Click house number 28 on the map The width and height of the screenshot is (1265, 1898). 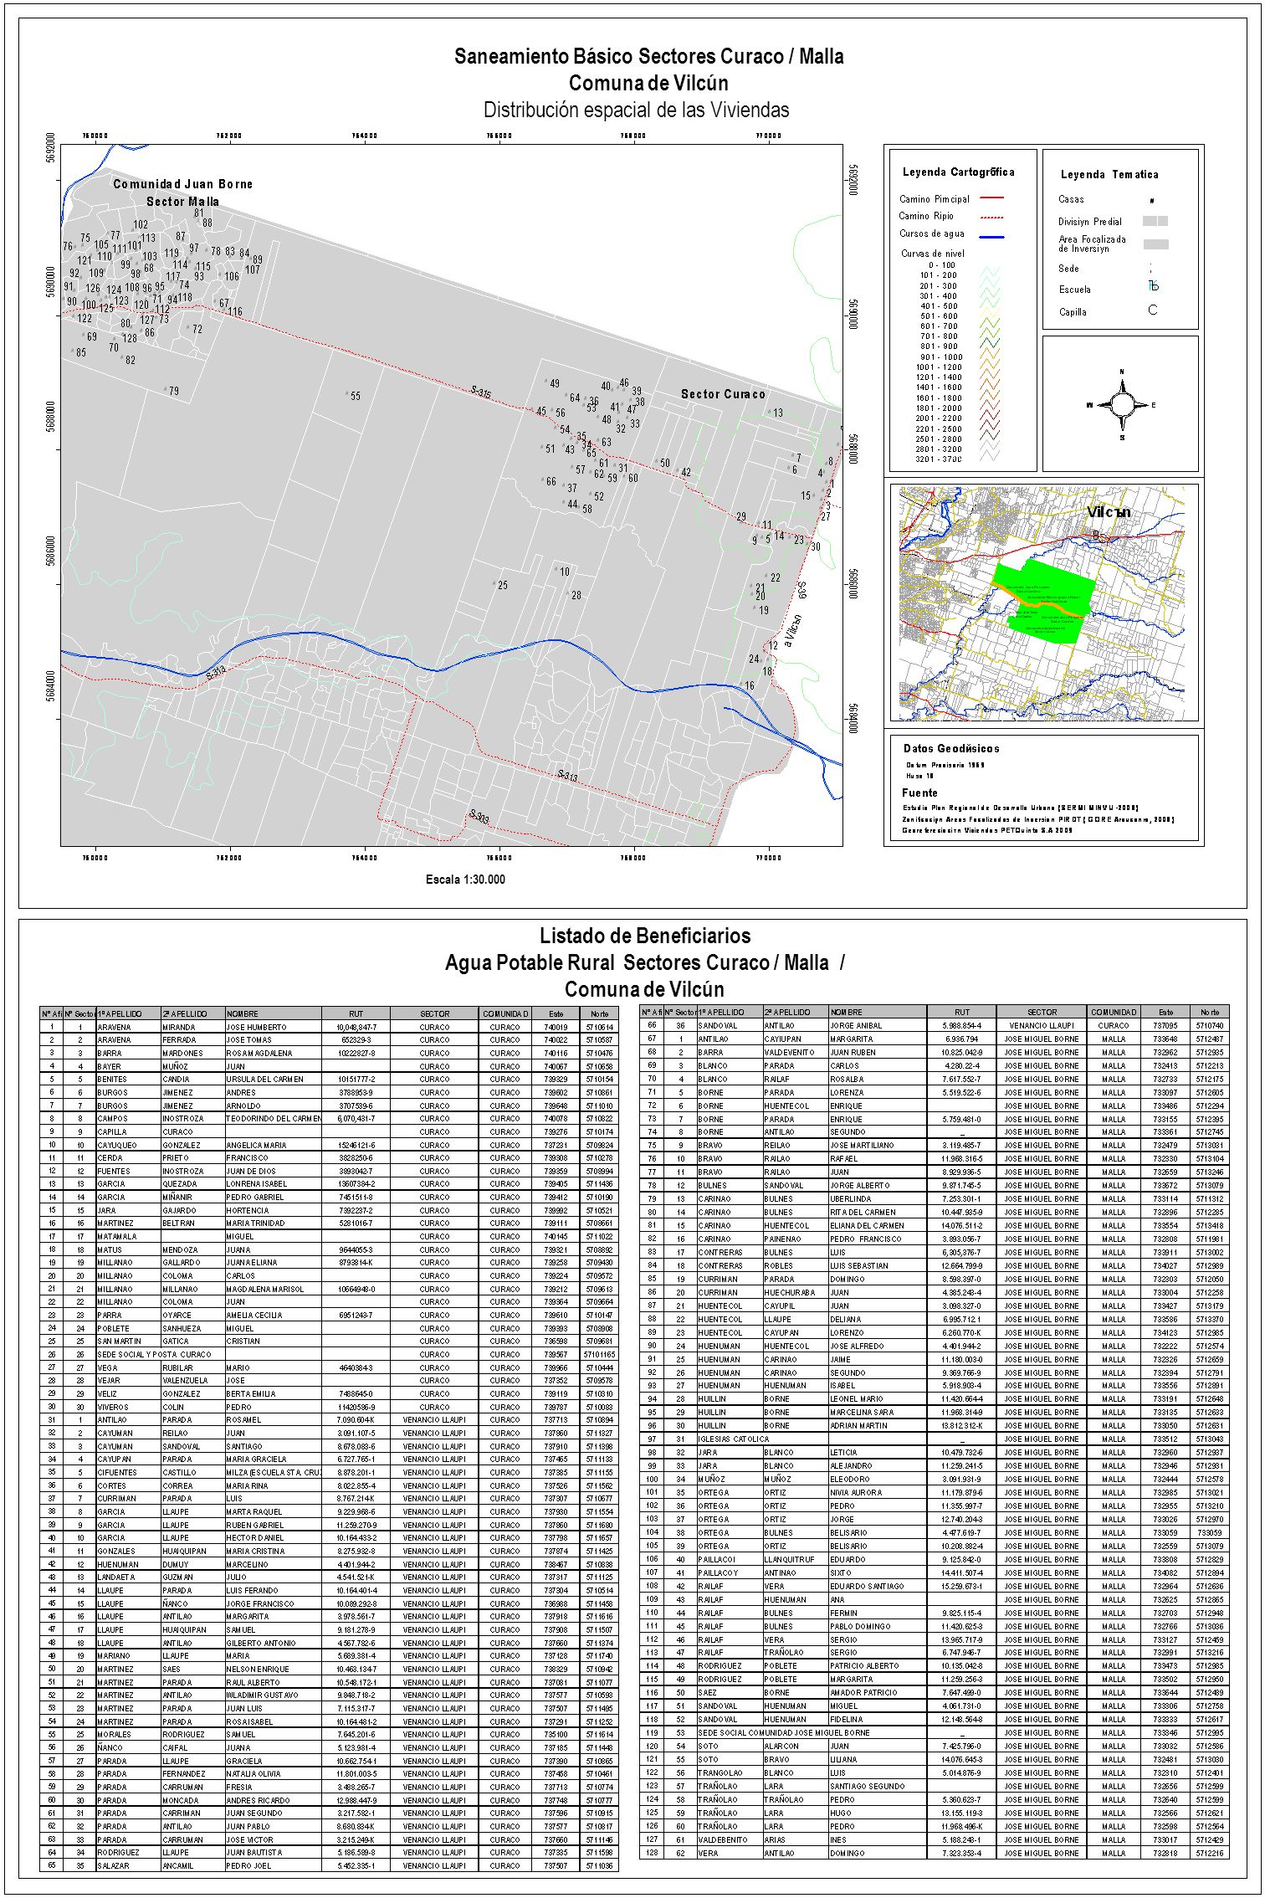point(576,596)
